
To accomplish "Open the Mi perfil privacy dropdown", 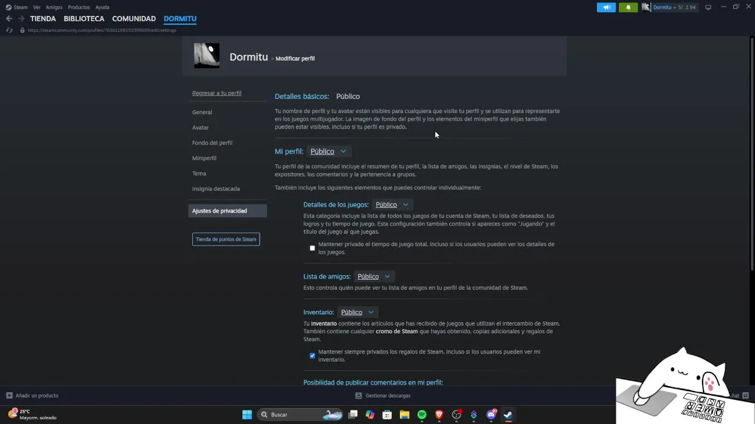I will 328,151.
